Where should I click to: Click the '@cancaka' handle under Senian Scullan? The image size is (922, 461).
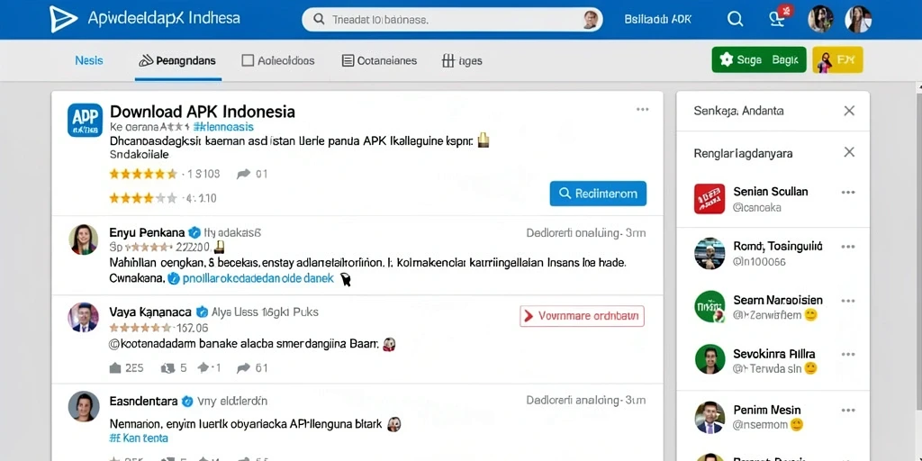tap(757, 207)
